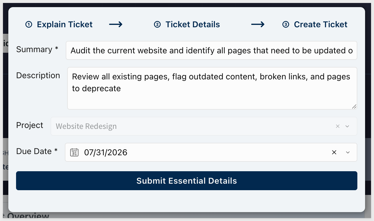Open the Website Redesign project combo box
The height and width of the screenshot is (221, 374).
pos(204,126)
